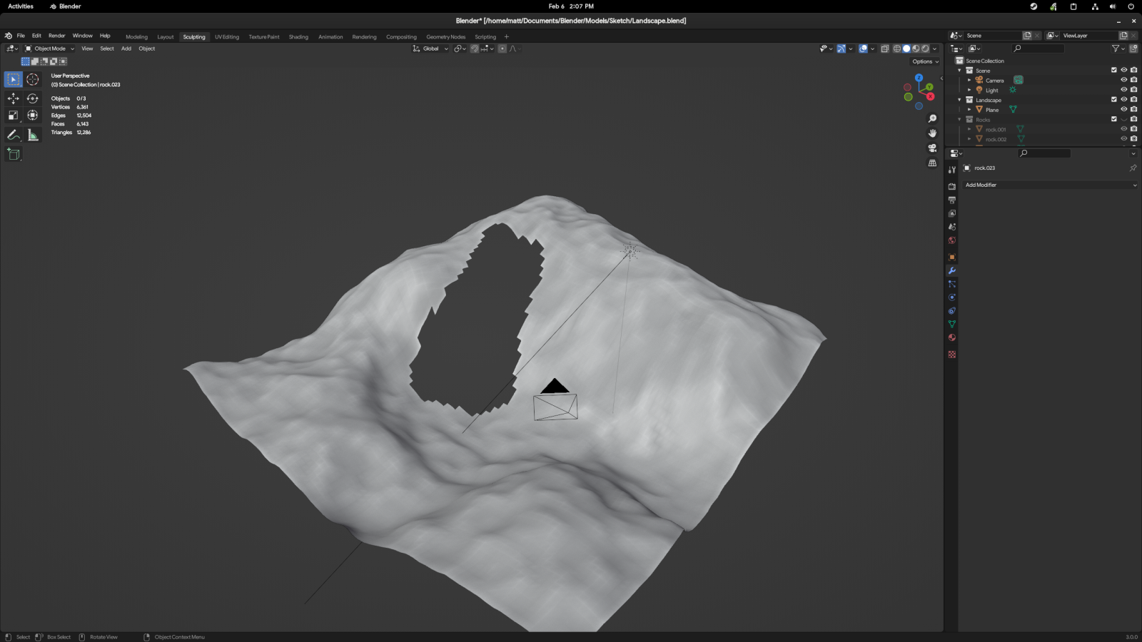Open the Render properties tab
Viewport: 1142px width, 642px height.
[x=951, y=186]
